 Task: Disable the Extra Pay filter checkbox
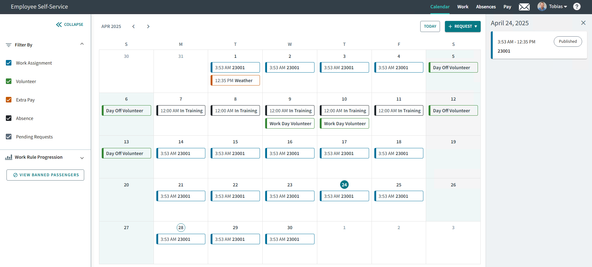9,100
